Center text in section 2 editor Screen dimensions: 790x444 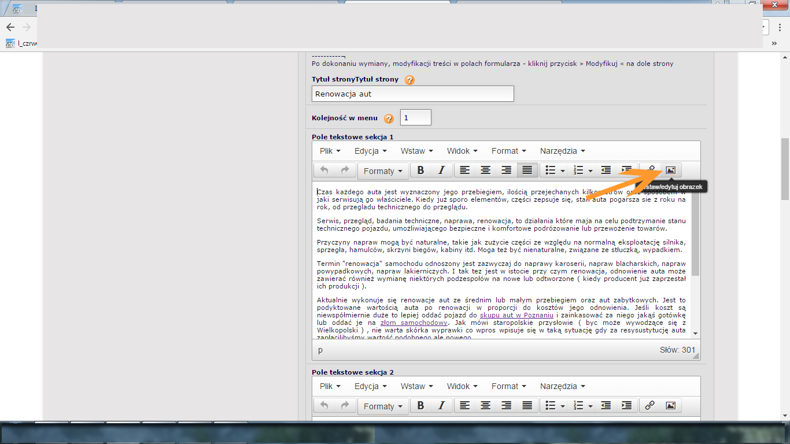(486, 406)
